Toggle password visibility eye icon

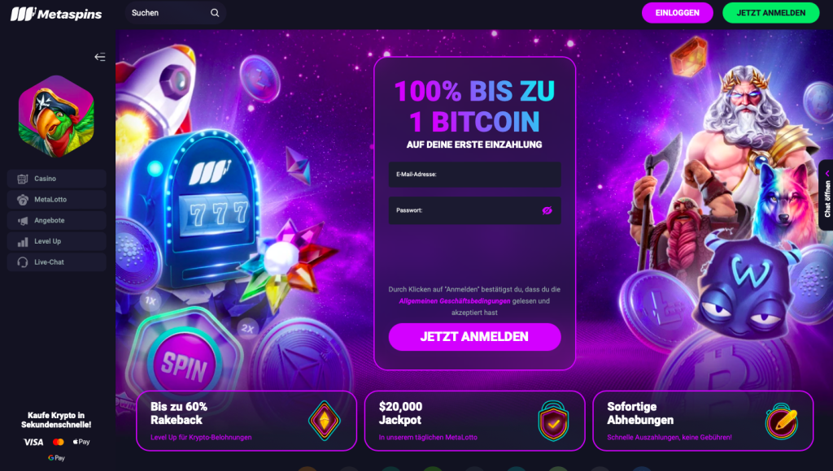click(x=547, y=210)
